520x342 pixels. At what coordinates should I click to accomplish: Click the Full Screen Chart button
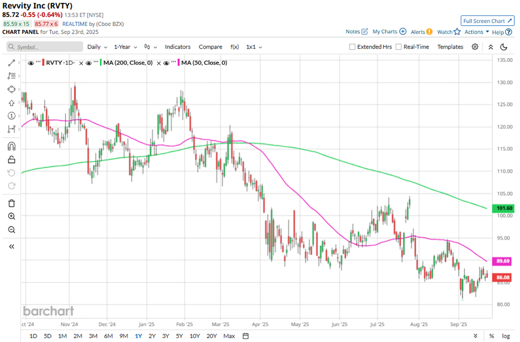(487, 21)
